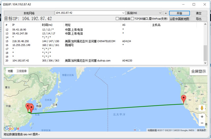This screenshot has height=139, width=211.
Task: Click the red map marker in California
Action: pos(184,99)
